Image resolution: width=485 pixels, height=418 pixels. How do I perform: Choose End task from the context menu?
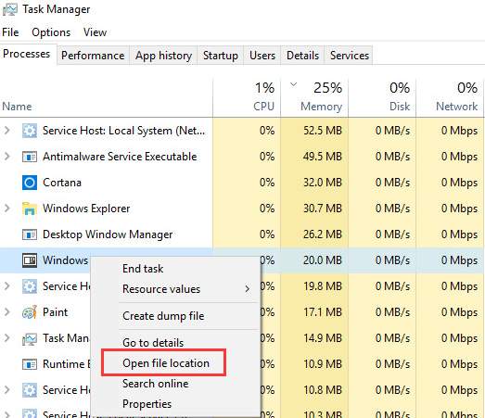click(x=143, y=269)
